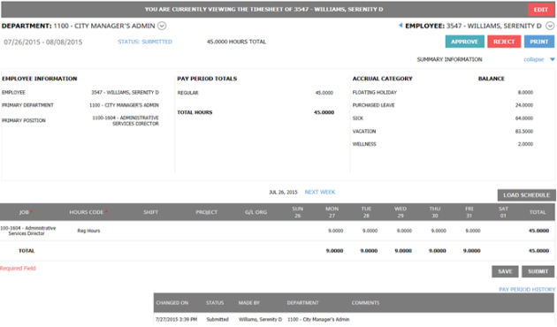Reject the submitted timesheet
Screen dimensions: 557x327
504,42
